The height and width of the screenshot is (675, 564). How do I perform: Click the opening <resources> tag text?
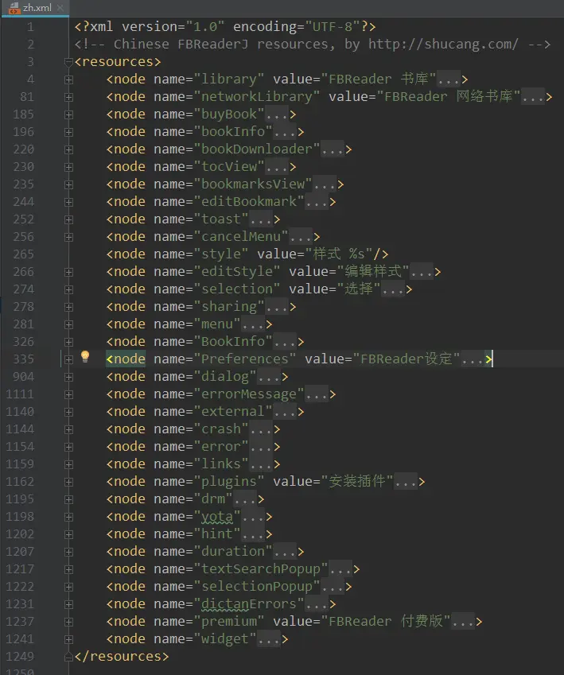coord(117,62)
